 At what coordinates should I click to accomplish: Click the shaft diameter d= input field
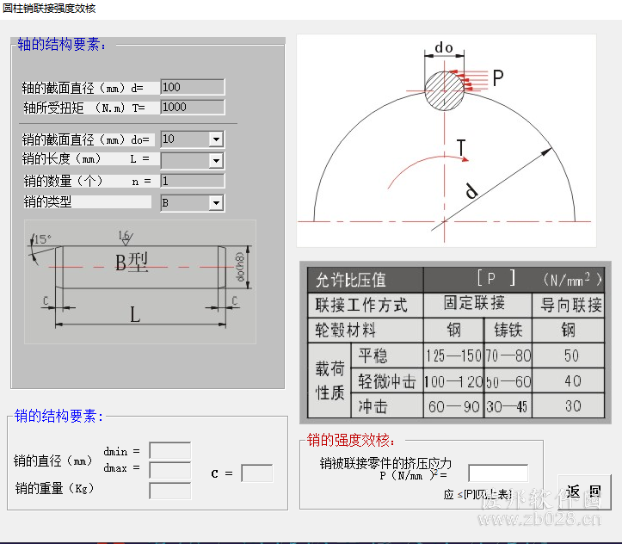(193, 87)
